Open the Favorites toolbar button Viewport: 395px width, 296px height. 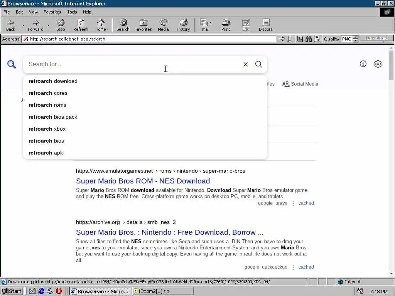[x=143, y=25]
